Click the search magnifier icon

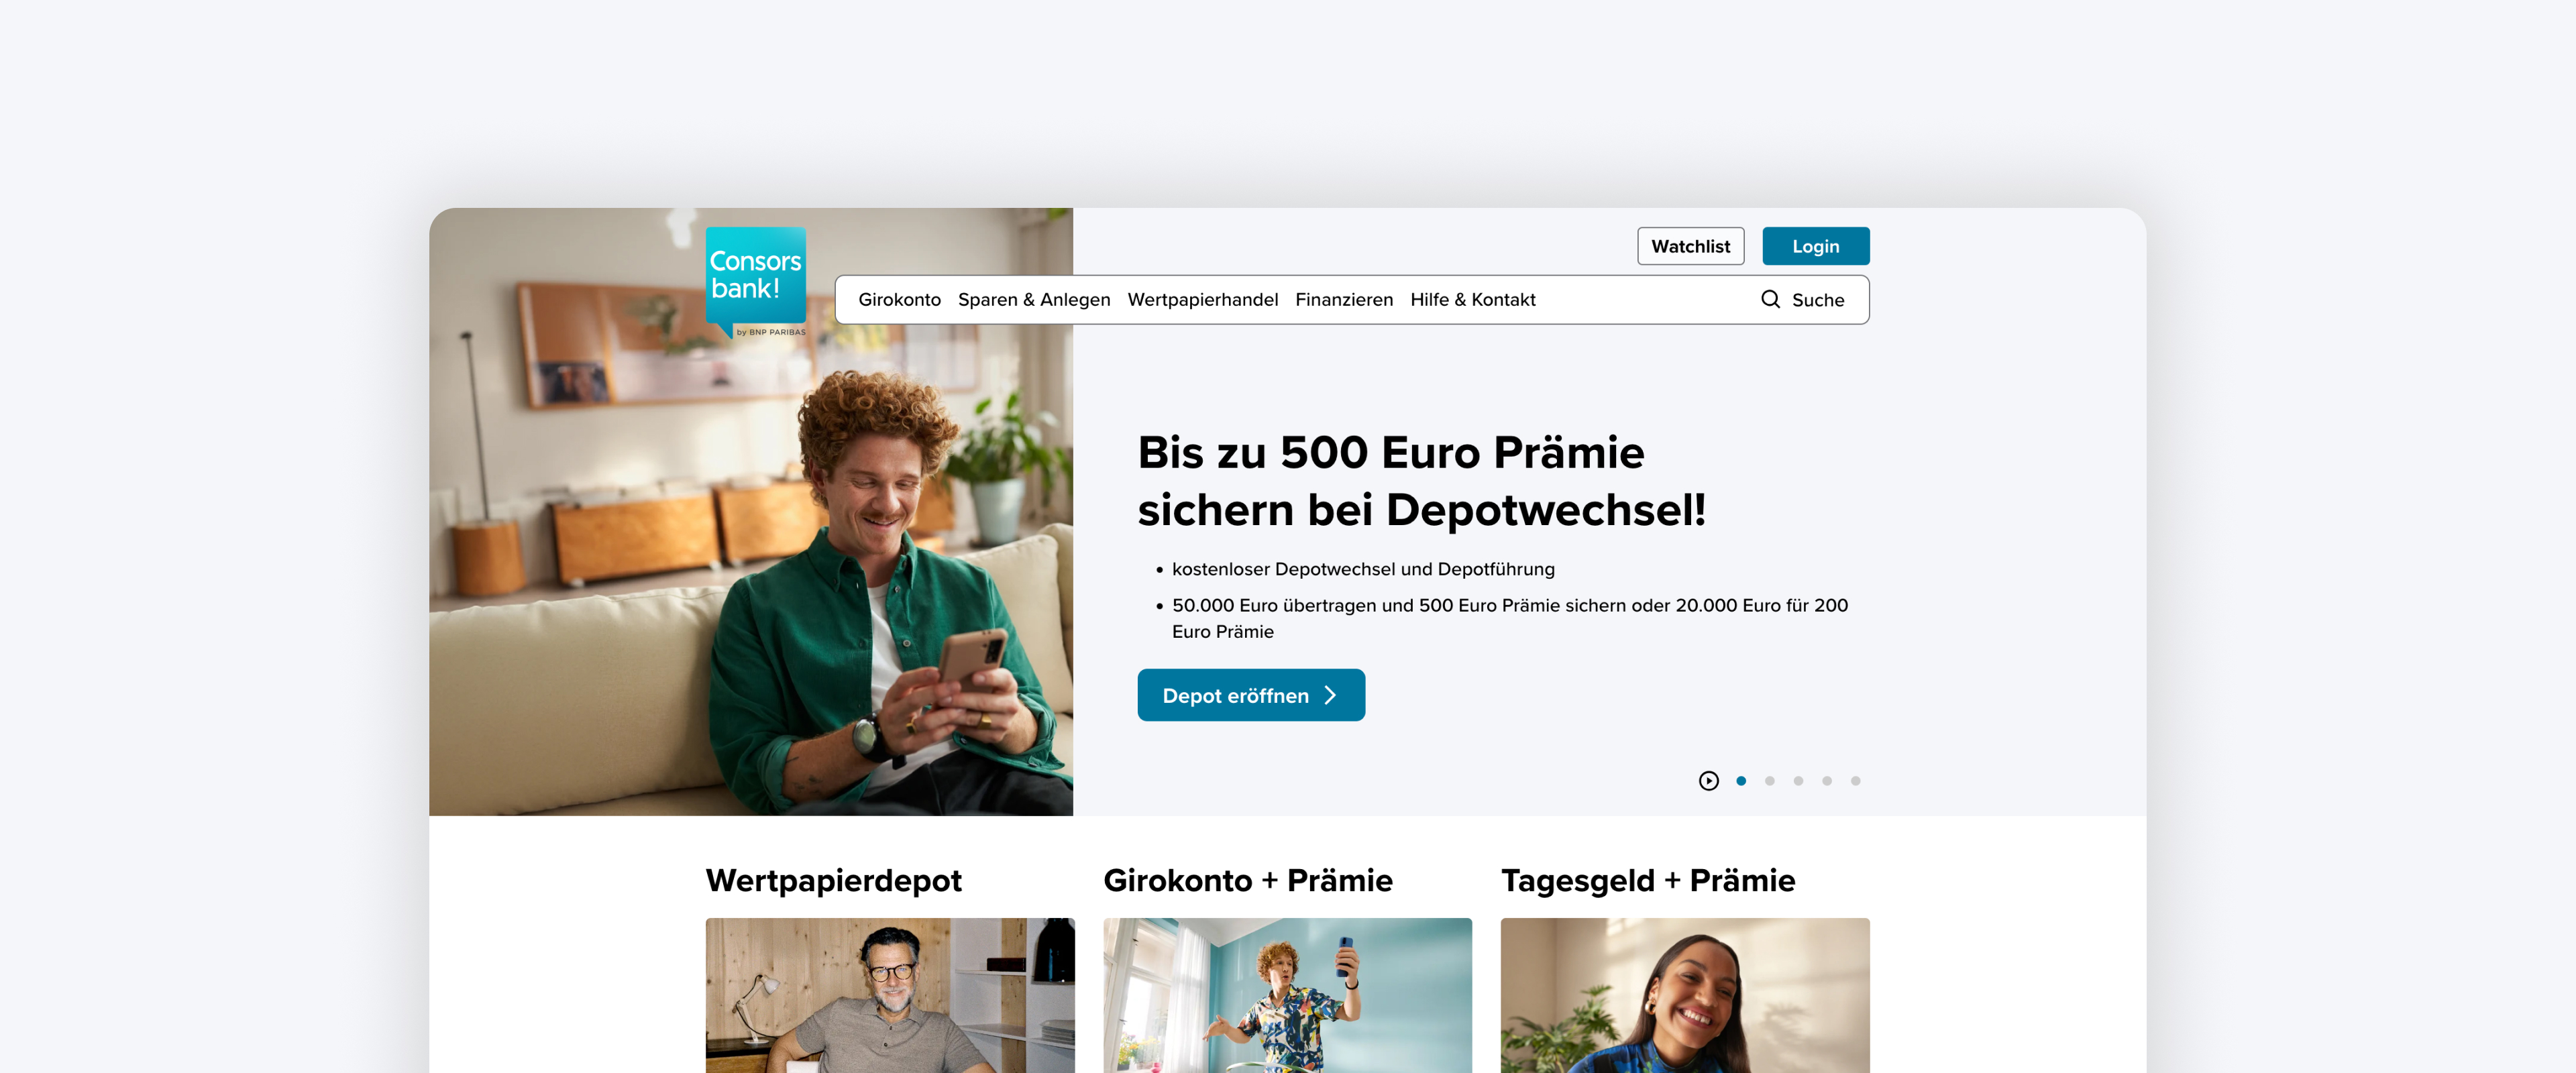click(1770, 299)
